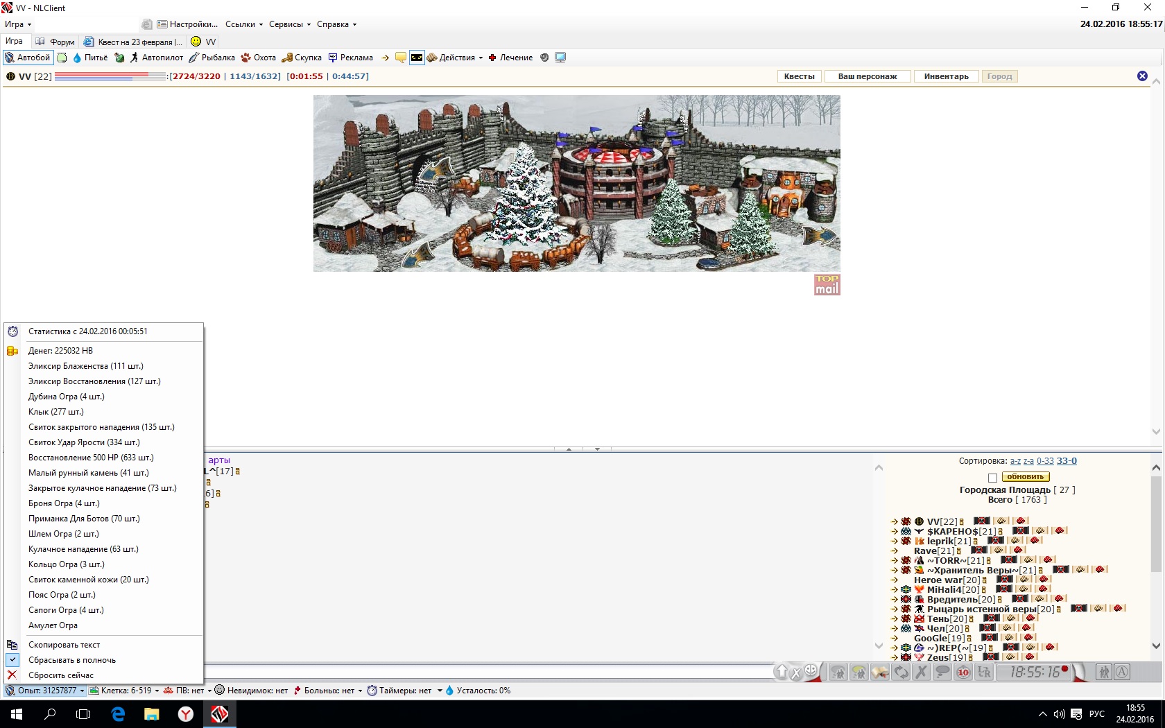Click the Усталость water drop status
1165x728 pixels.
point(478,691)
